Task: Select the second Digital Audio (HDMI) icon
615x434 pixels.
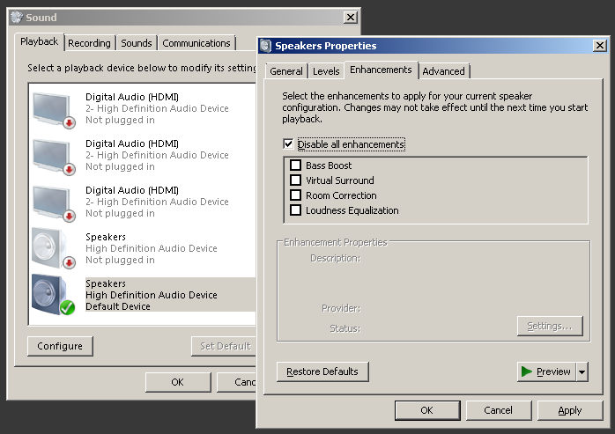Action: click(x=52, y=154)
